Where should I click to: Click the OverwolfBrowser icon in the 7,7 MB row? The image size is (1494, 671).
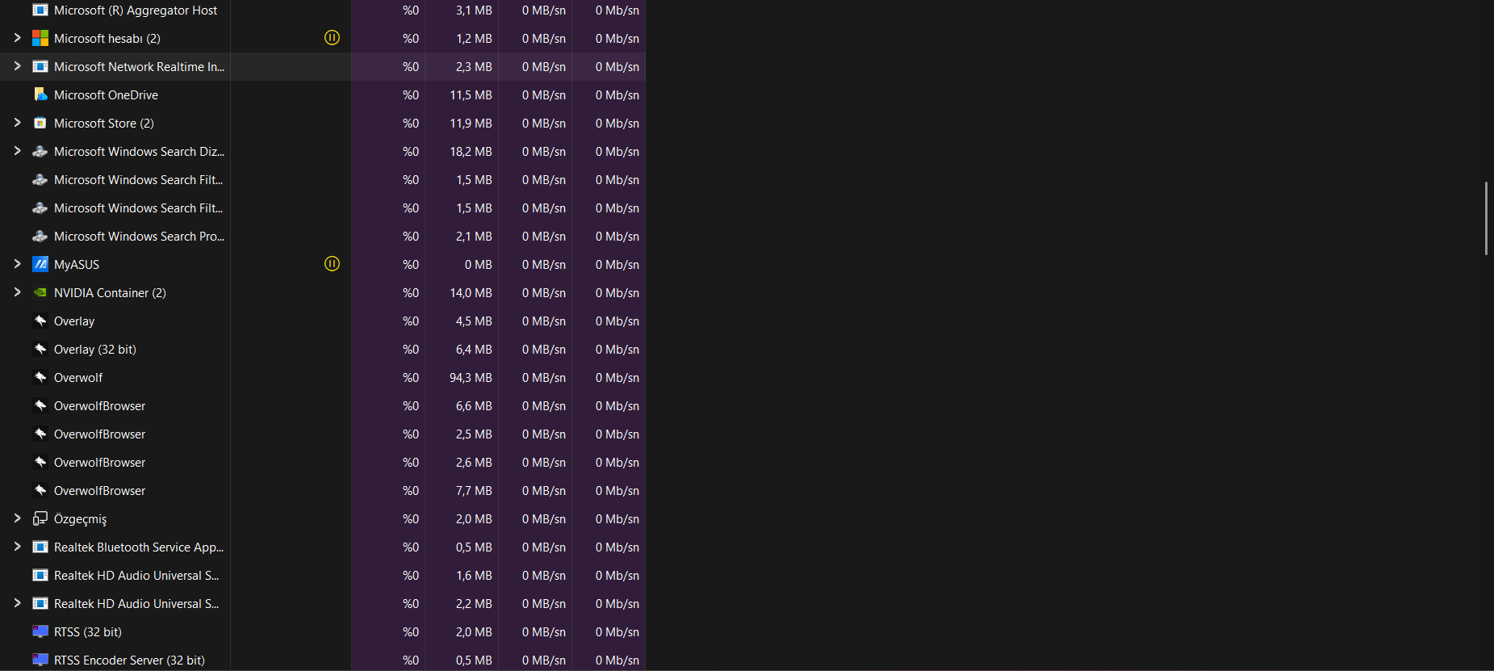coord(40,491)
